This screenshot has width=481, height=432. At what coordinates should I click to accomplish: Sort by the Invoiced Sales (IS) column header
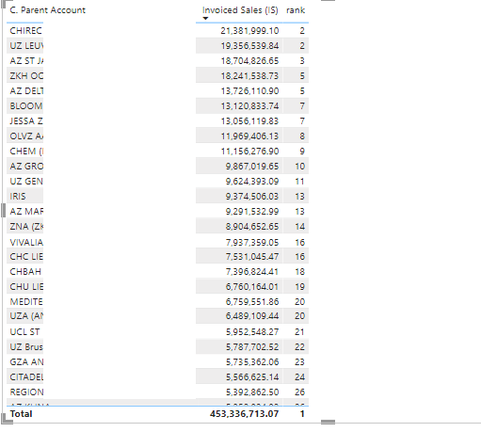point(240,10)
